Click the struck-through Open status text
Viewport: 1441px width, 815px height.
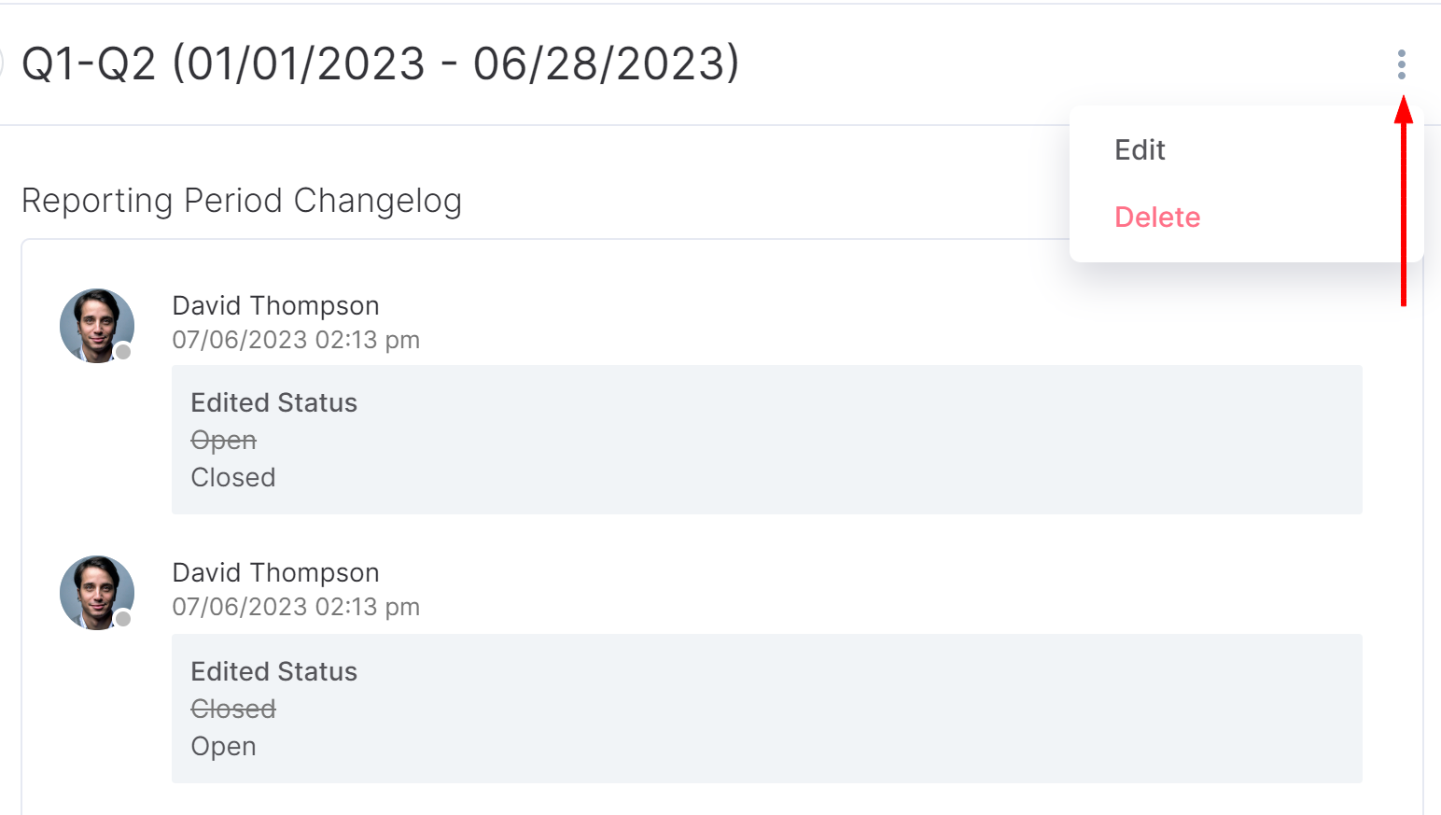click(224, 441)
